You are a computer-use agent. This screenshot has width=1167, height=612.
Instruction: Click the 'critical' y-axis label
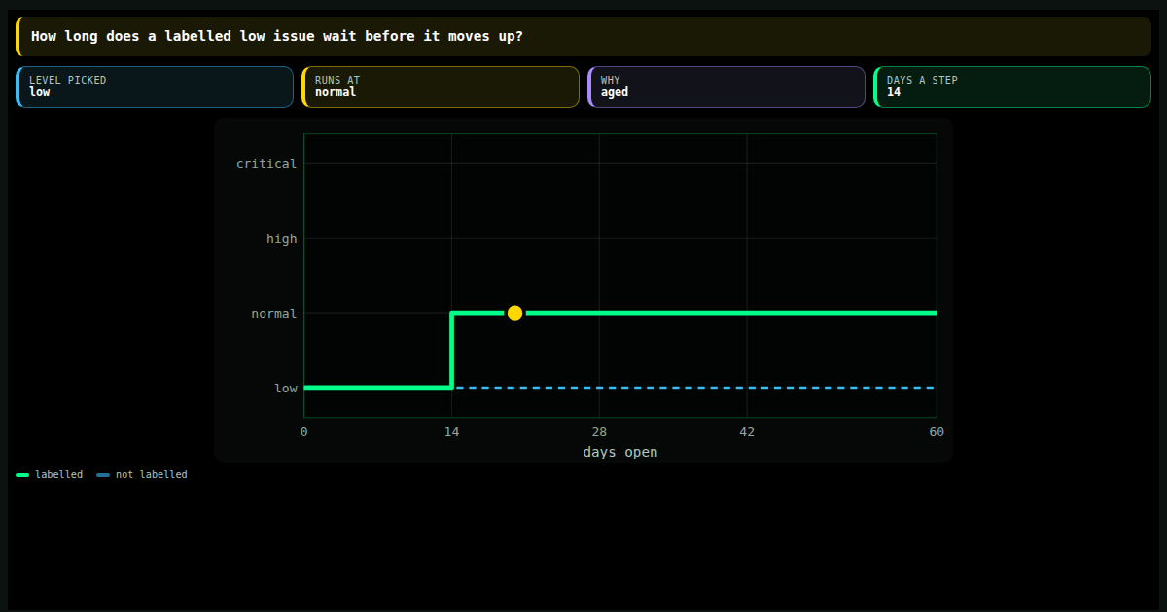(x=266, y=164)
